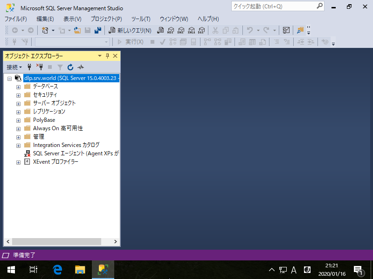Open a new DAX query
The height and width of the screenshot is (279, 373).
coord(201,30)
